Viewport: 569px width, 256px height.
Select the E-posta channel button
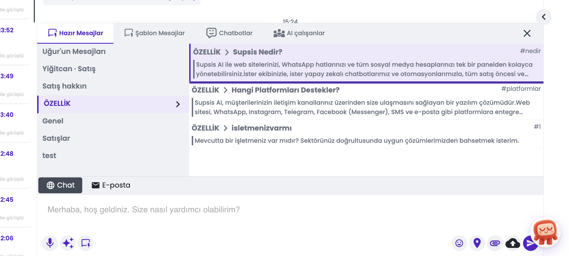(111, 185)
